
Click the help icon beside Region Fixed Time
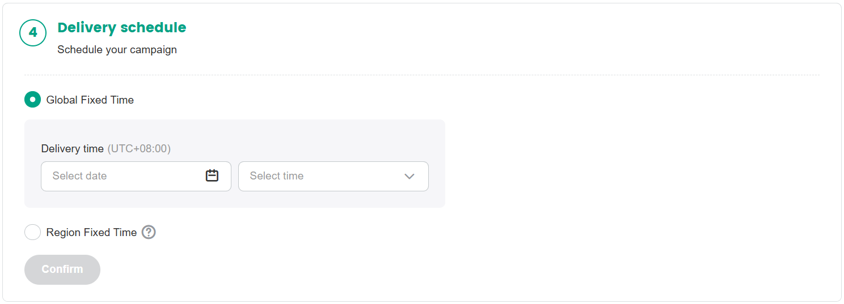point(149,232)
